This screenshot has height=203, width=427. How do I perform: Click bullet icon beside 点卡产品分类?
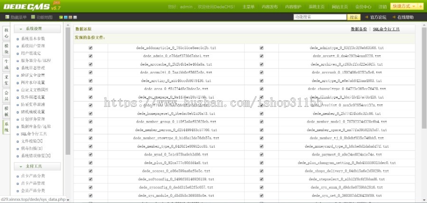click(x=18, y=177)
